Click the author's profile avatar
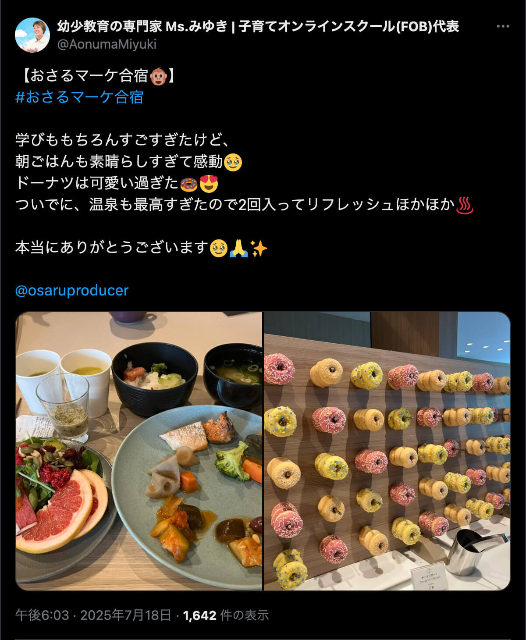This screenshot has width=526, height=640. (32, 35)
